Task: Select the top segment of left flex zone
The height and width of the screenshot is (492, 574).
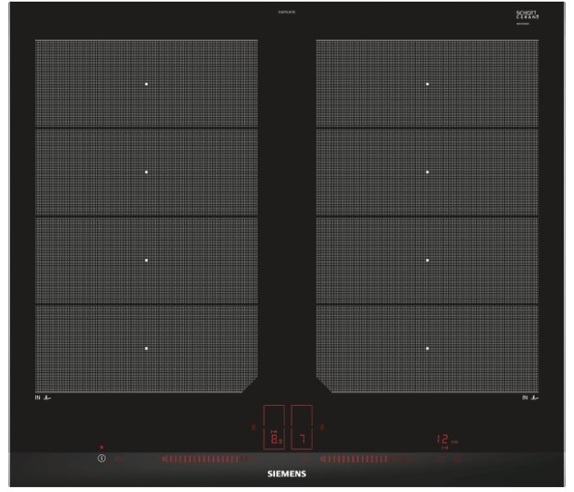Action: click(147, 84)
